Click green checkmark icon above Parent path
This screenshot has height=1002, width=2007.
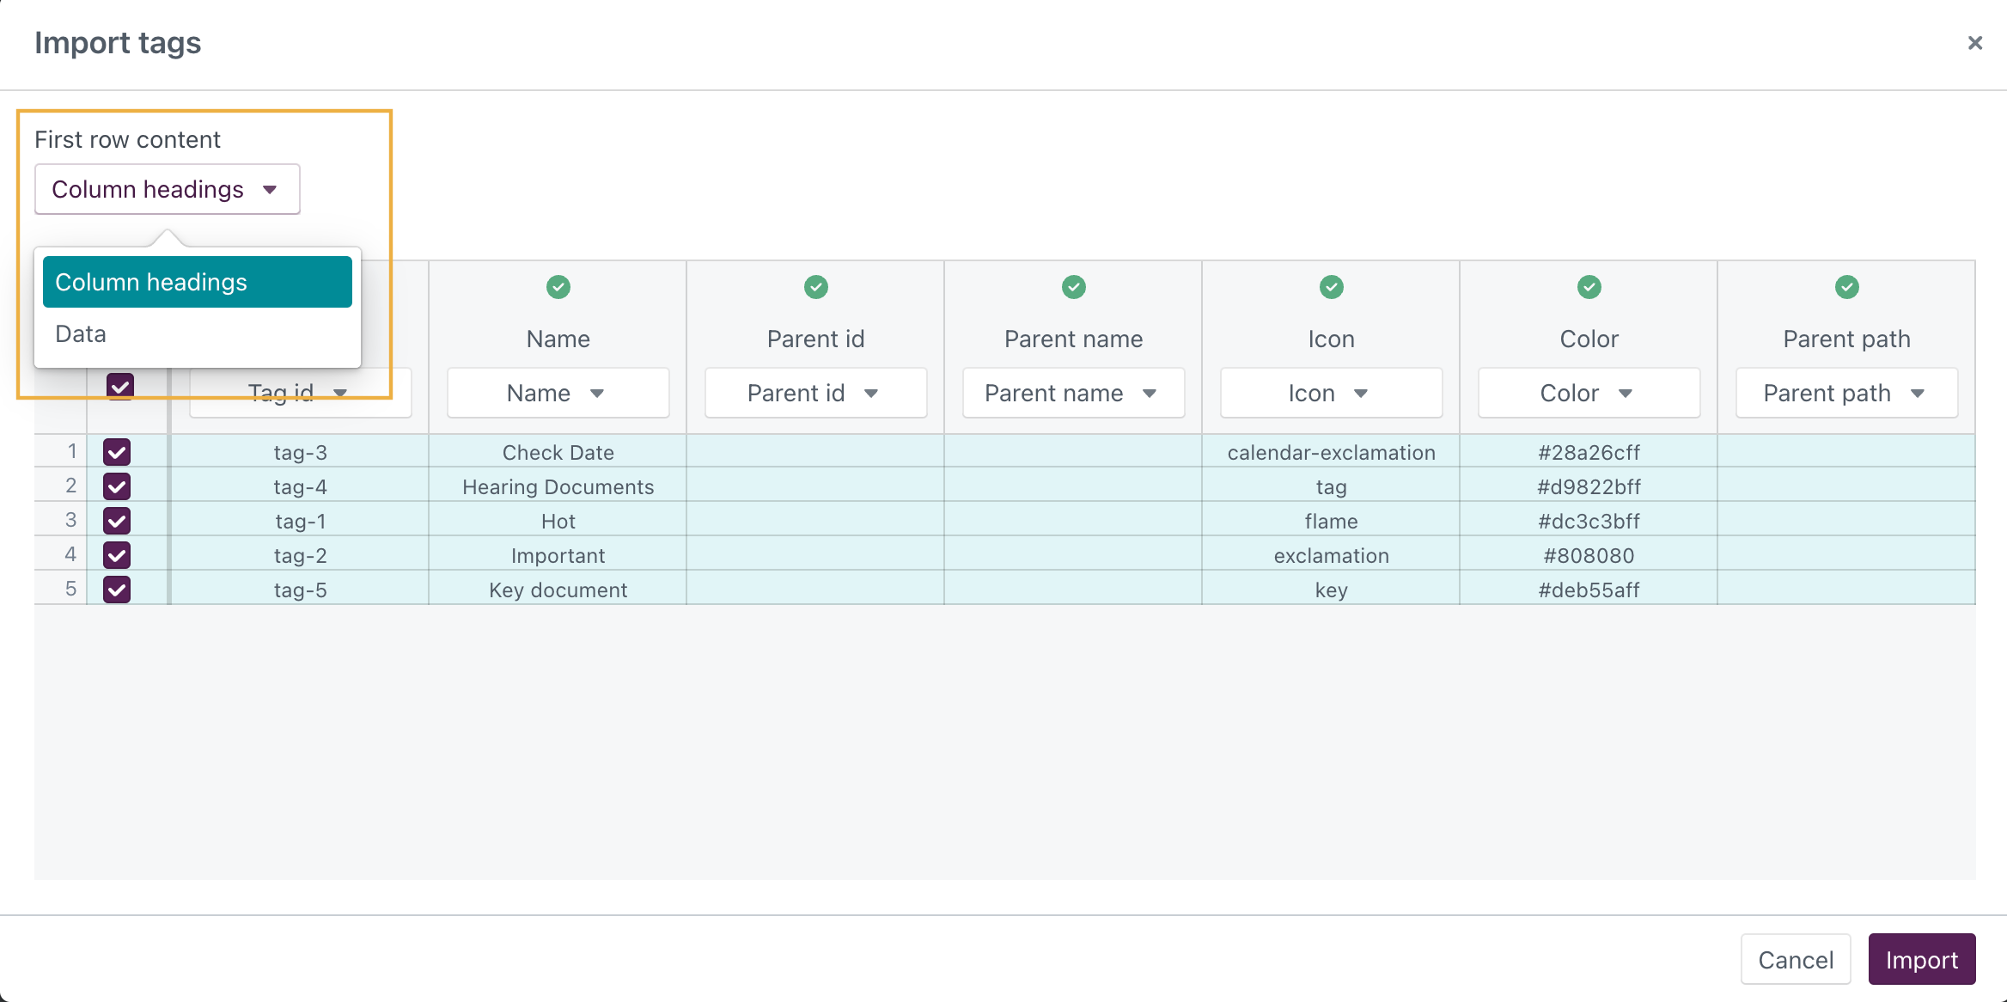(1847, 287)
